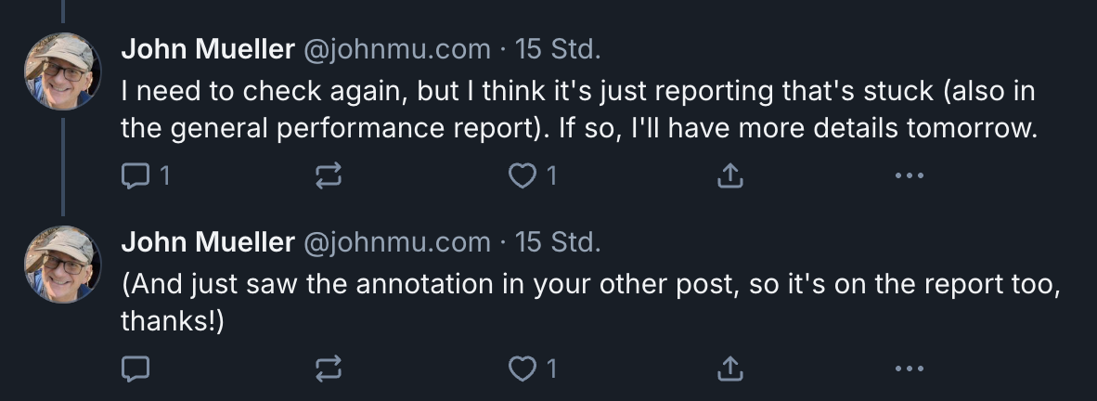Click the "15 Std." timestamp on the first post
This screenshot has height=401, width=1097.
pyautogui.click(x=558, y=49)
